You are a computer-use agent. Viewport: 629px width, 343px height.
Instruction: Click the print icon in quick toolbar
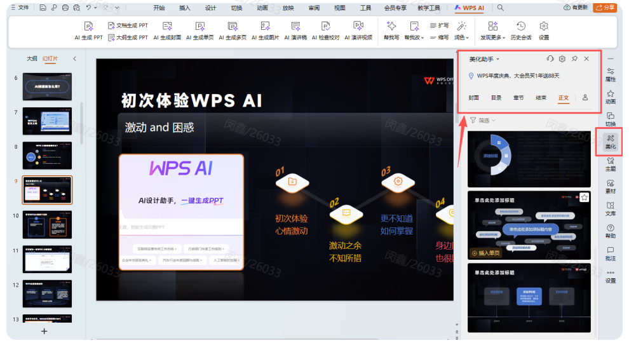(x=65, y=8)
